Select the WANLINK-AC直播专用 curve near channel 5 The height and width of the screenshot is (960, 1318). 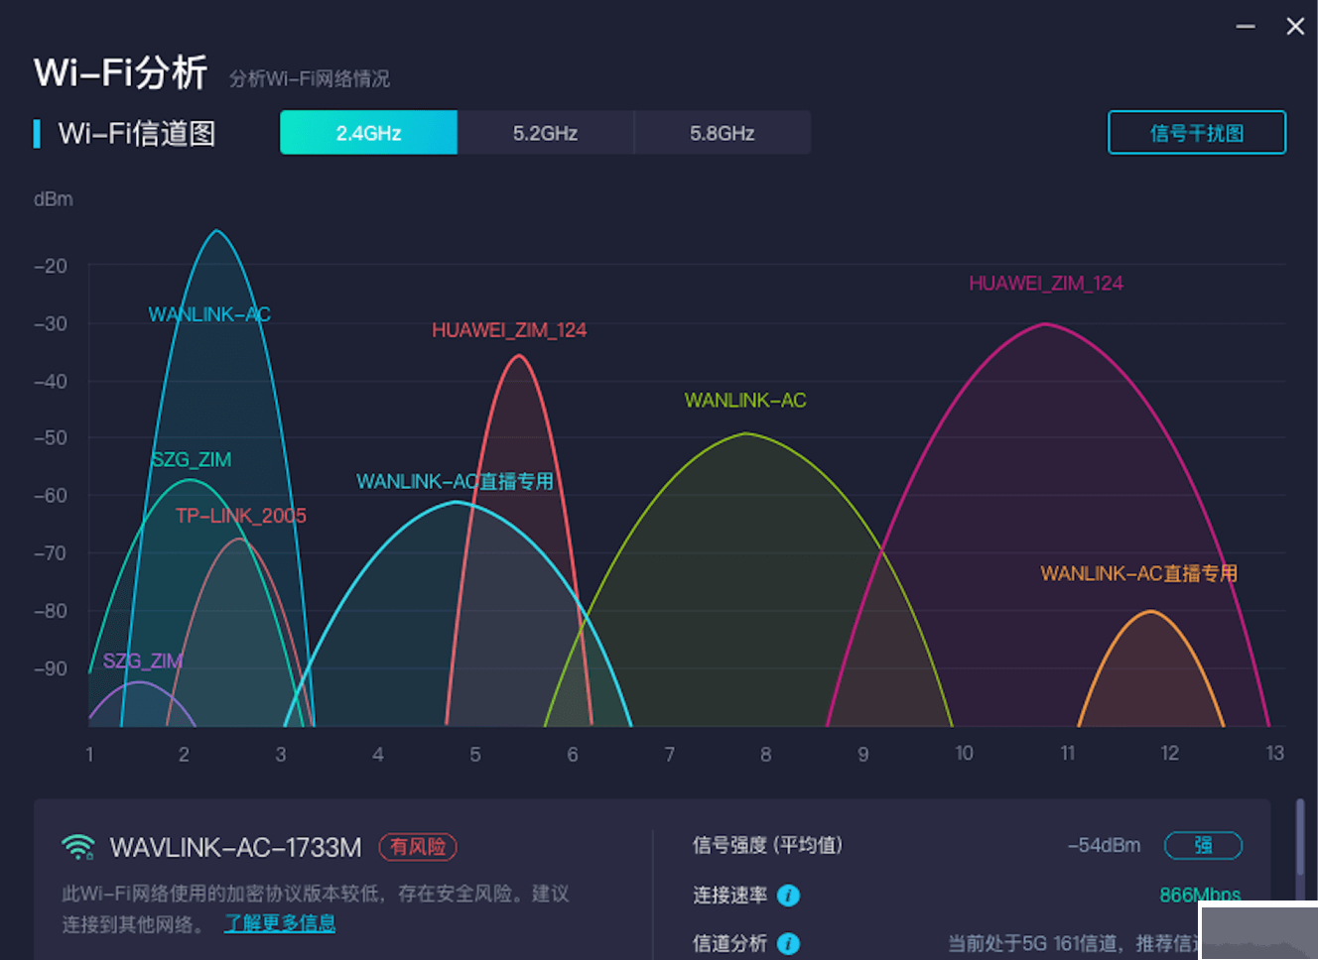(x=457, y=501)
